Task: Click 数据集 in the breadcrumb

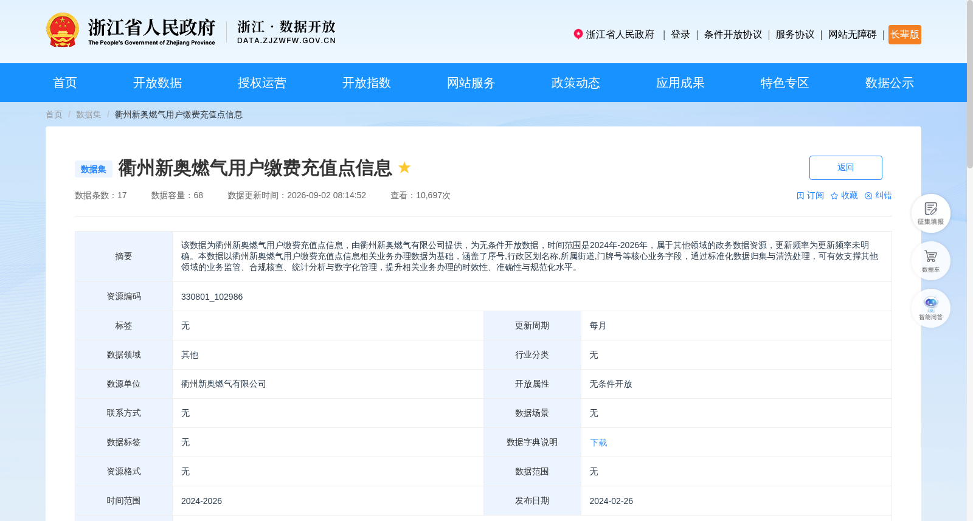Action: (89, 114)
